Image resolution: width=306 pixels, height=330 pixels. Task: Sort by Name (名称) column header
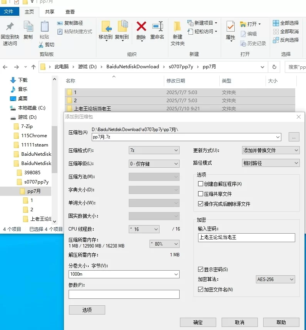[70, 81]
